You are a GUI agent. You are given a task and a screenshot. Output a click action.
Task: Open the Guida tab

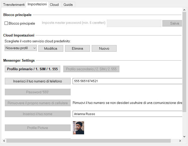(68, 5)
